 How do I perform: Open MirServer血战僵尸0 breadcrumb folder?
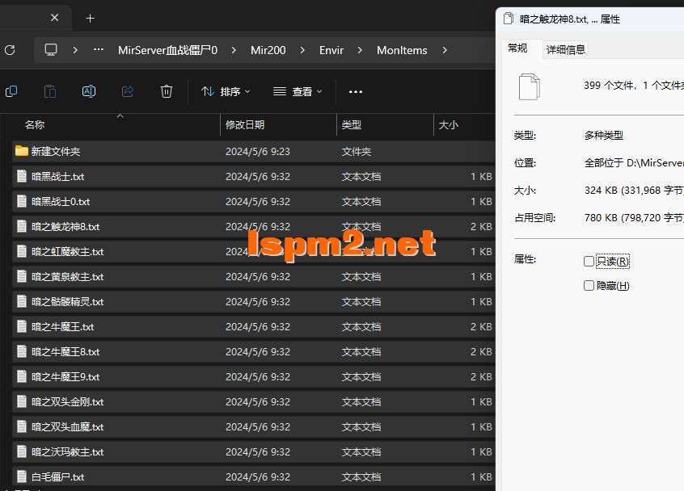(167, 50)
